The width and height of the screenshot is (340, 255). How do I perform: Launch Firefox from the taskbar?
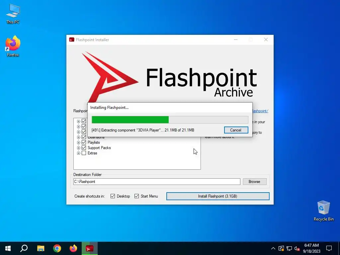73,248
